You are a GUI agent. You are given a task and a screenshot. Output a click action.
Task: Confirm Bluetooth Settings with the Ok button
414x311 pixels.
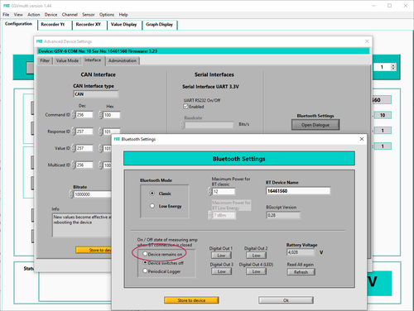pos(286,300)
